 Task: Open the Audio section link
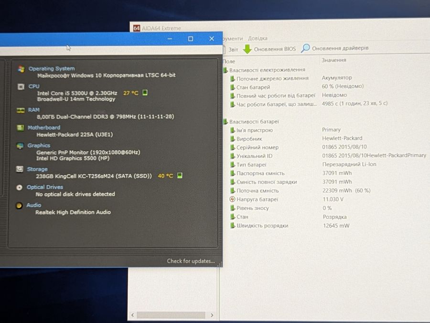tap(34, 205)
